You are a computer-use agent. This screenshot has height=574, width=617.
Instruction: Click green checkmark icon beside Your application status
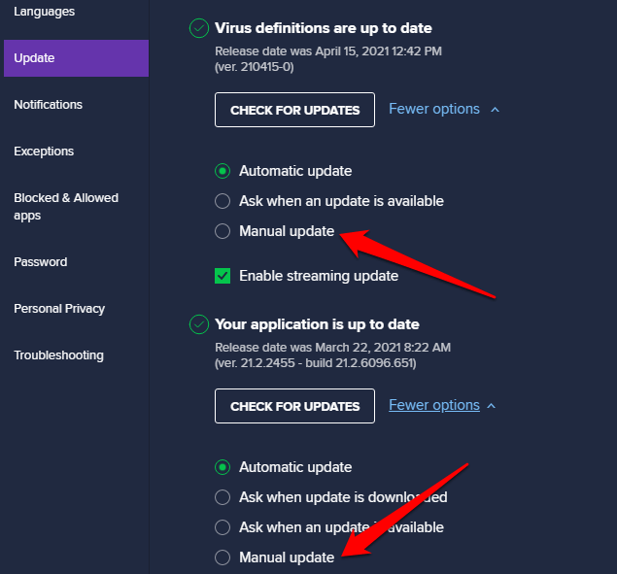click(x=198, y=324)
